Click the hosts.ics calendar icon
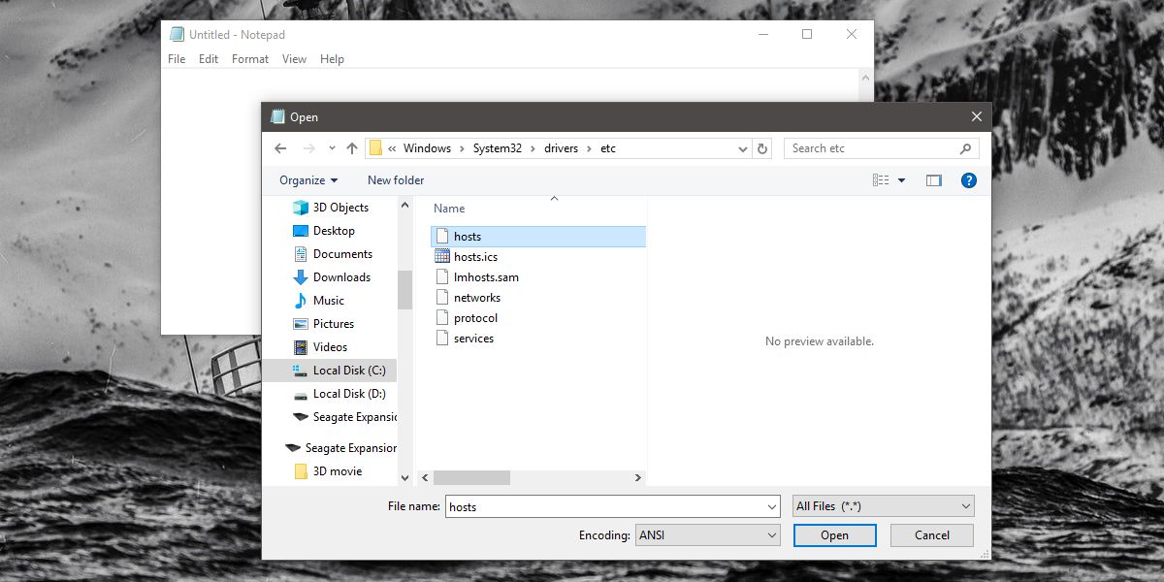Image resolution: width=1164 pixels, height=582 pixels. [x=442, y=257]
